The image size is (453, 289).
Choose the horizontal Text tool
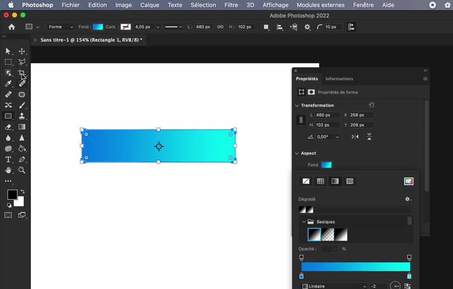click(8, 159)
